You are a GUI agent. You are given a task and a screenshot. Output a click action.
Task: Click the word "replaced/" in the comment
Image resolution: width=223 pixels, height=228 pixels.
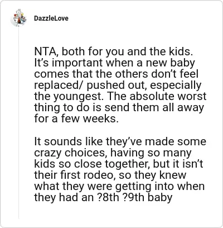click(59, 85)
